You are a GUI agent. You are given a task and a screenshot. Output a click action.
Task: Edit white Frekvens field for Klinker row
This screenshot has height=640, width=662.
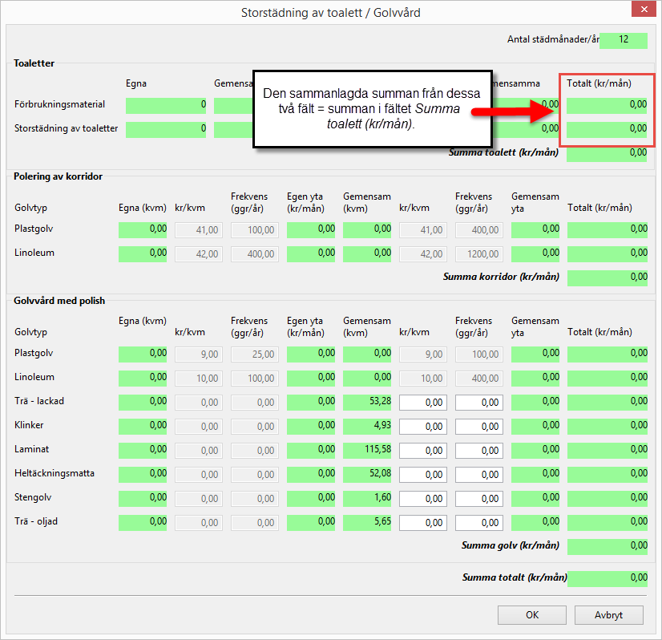478,426
